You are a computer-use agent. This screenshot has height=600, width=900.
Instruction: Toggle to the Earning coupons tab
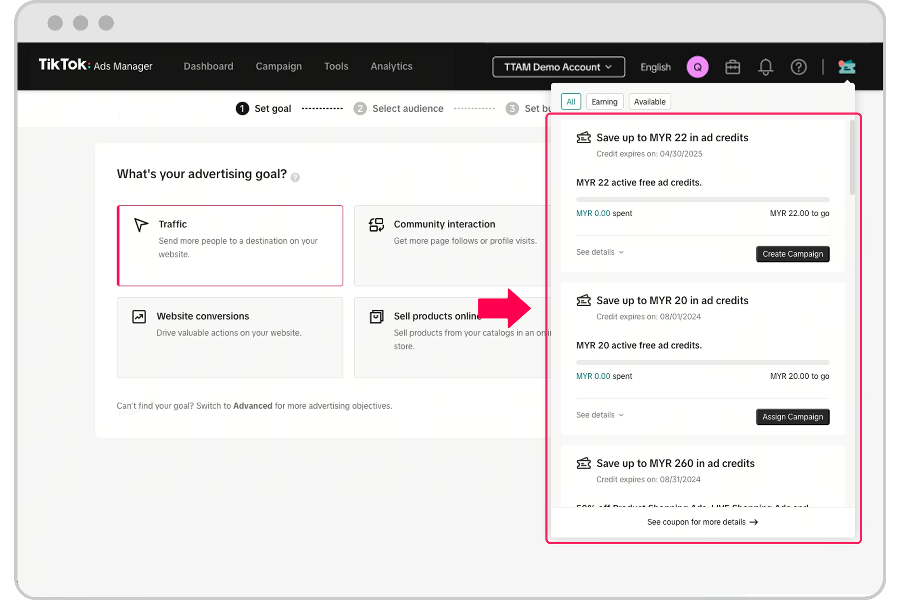604,102
